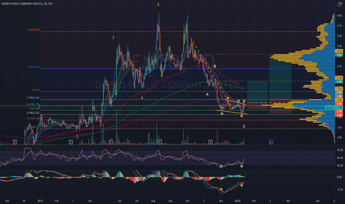Click the earnings E marker near August 2021
This screenshot has height=204, width=345.
(x=160, y=142)
